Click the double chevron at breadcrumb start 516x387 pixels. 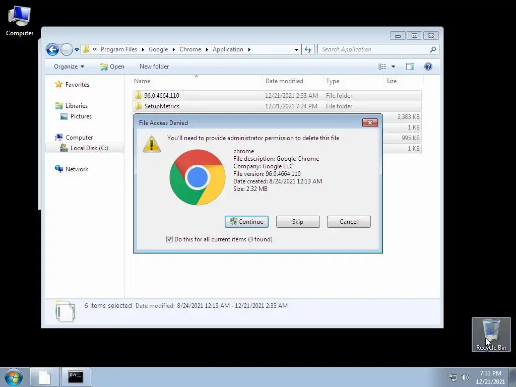coord(95,49)
